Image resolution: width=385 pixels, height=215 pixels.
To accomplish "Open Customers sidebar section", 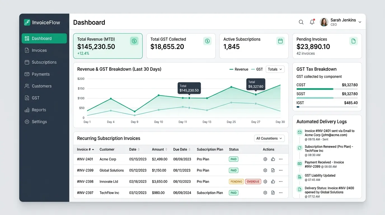I will (44, 86).
